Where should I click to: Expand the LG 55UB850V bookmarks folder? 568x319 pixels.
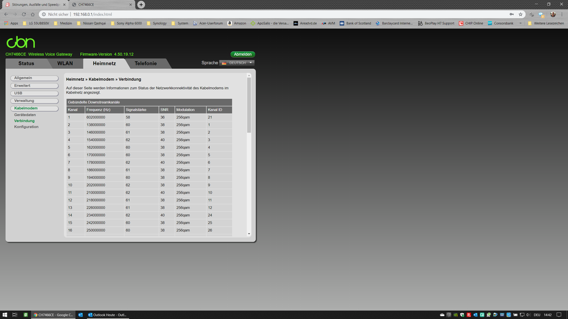[x=35, y=23]
